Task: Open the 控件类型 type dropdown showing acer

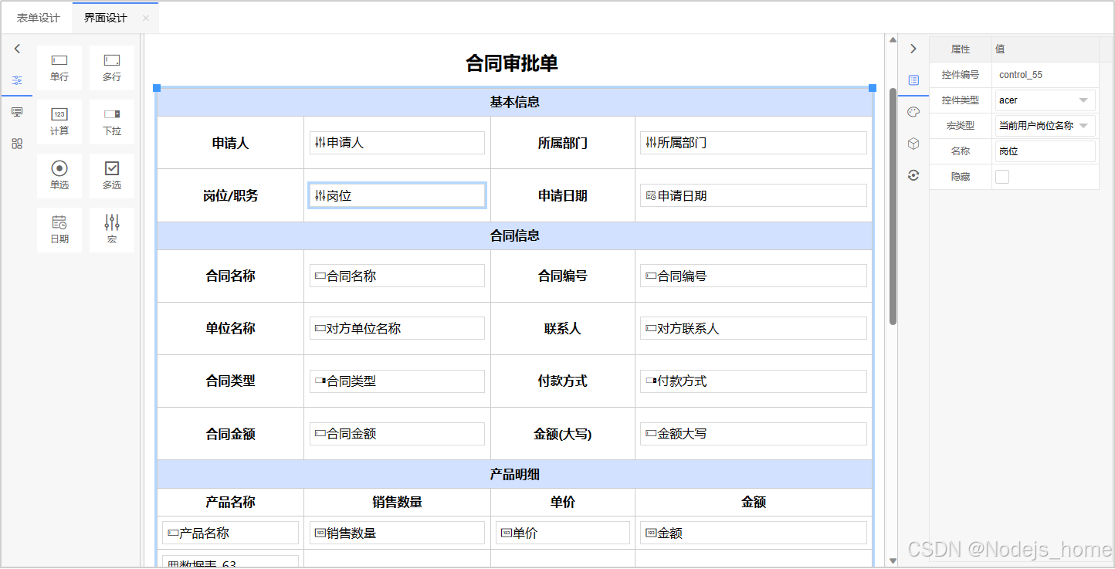Action: click(1044, 100)
